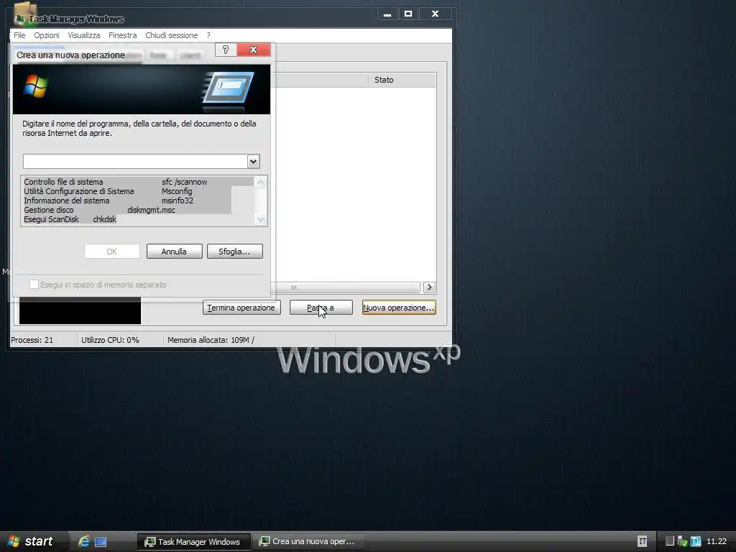Click Processi: 21 in the status bar
The height and width of the screenshot is (552, 736).
pos(32,340)
